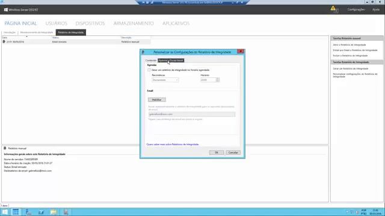Image resolution: width=385 pixels, height=216 pixels.
Task: Select the Agendar e Enviar Email tab
Action: point(171,61)
